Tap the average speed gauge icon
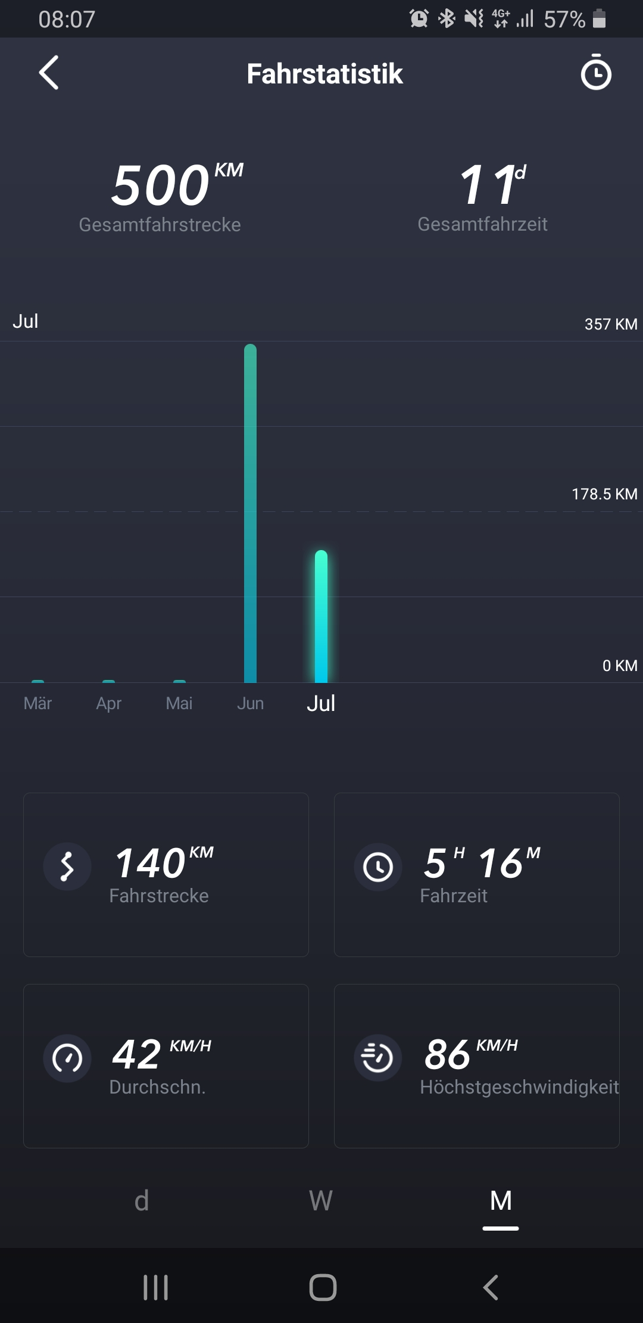 pos(67,1058)
